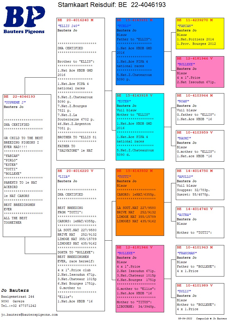Select the "ASTRA" pigeon box
The height and width of the screenshot is (326, 227).
click(200, 222)
